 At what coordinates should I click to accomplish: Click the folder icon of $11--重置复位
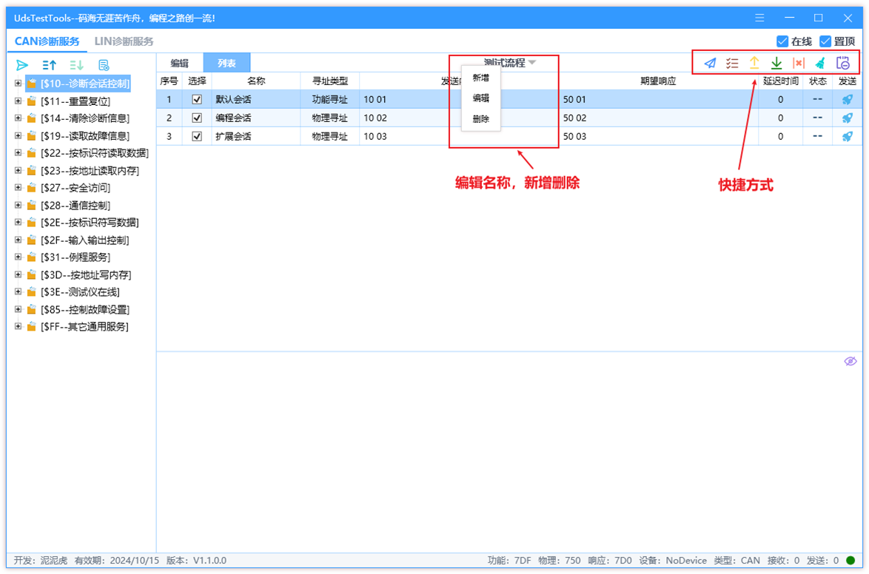[x=32, y=101]
